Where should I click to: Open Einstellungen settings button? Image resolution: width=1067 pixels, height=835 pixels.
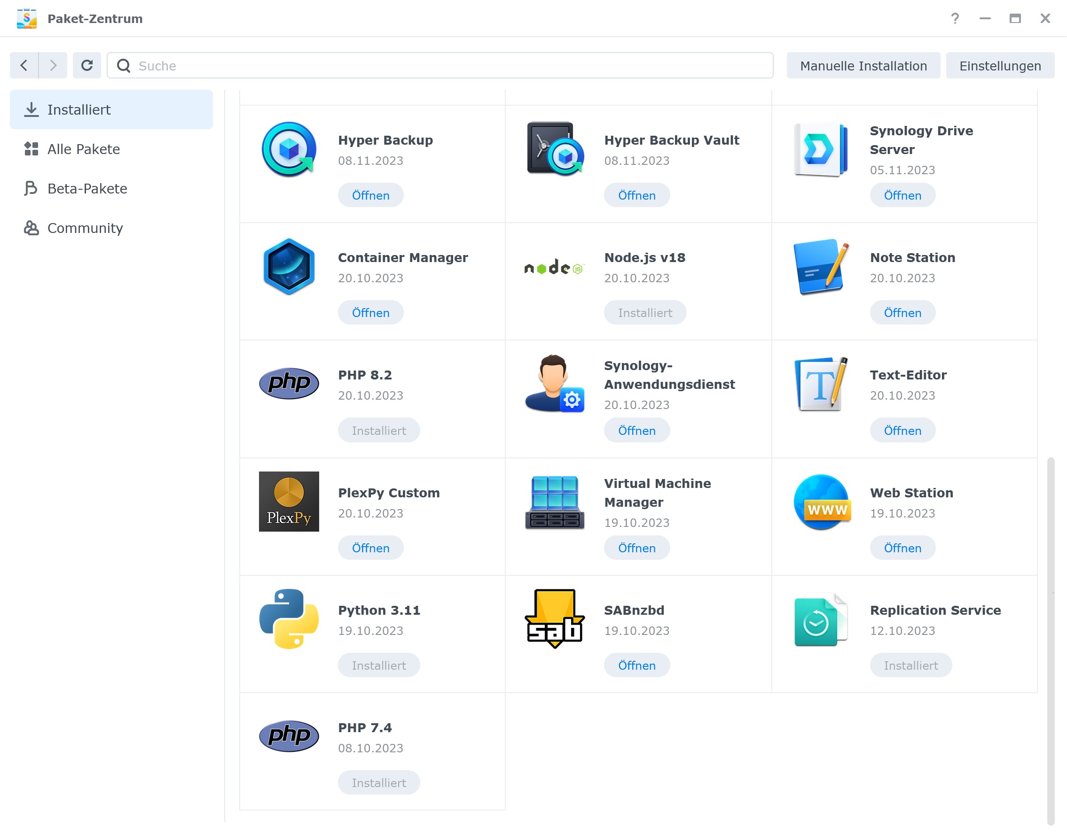[x=999, y=65]
